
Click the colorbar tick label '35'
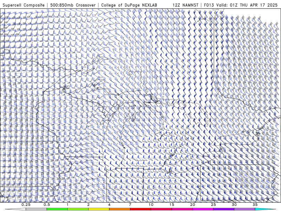click(x=255, y=205)
